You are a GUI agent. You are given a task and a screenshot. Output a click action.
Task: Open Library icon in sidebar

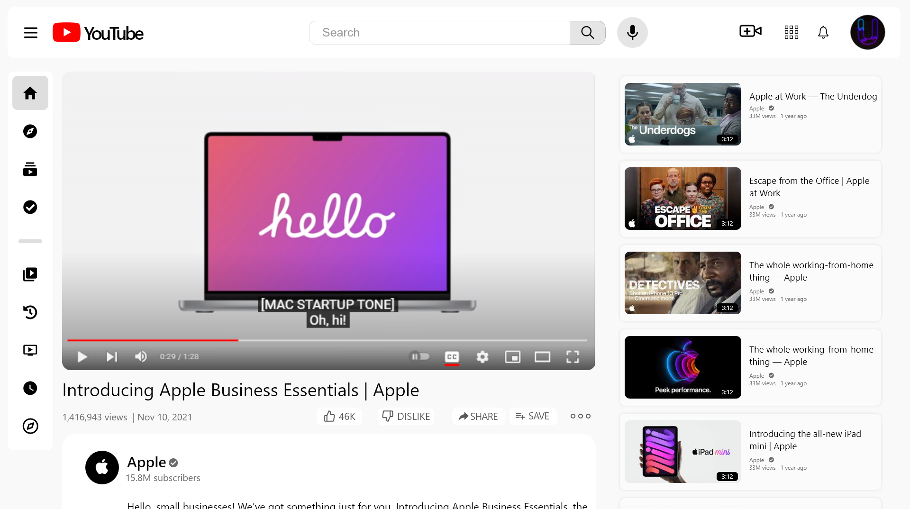tap(30, 274)
